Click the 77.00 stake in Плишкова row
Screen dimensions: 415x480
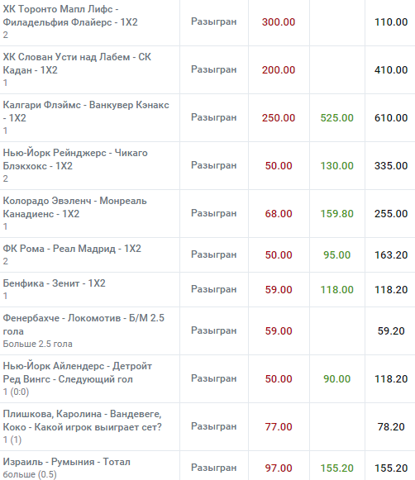coord(279,427)
